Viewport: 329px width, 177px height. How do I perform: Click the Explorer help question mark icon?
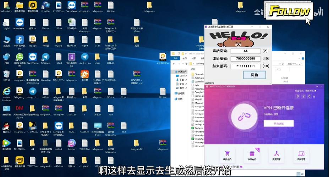tap(303, 58)
